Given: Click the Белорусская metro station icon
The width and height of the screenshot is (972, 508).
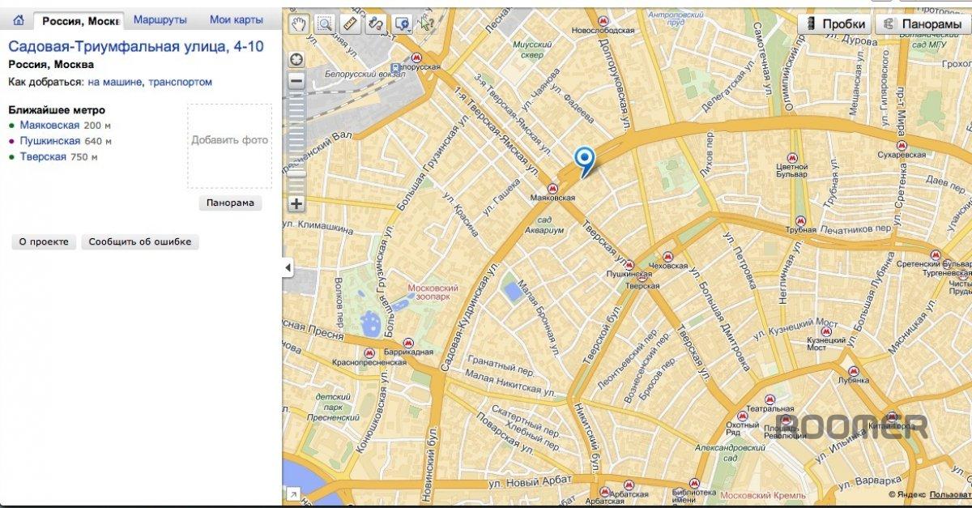Looking at the screenshot, I should 417,58.
